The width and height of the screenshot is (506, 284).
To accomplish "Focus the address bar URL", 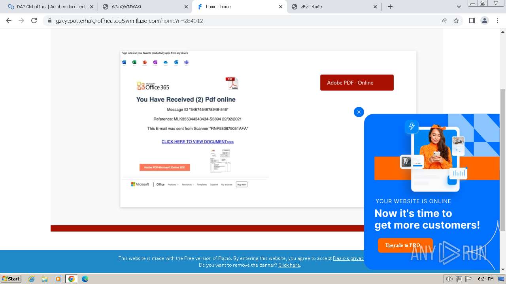I will click(129, 21).
